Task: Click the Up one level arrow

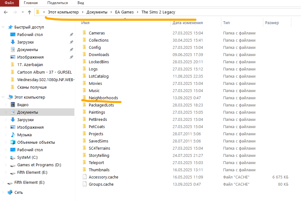Action: pos(30,12)
